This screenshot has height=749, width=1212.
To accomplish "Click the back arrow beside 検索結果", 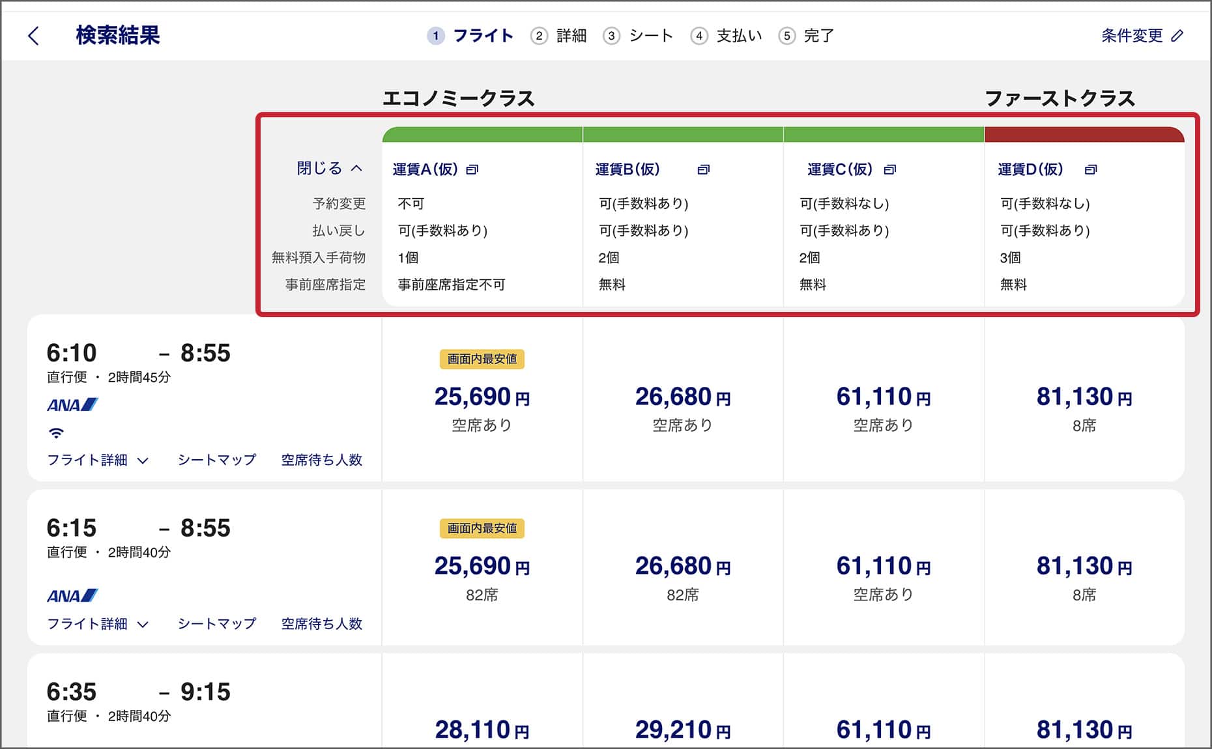I will [34, 36].
